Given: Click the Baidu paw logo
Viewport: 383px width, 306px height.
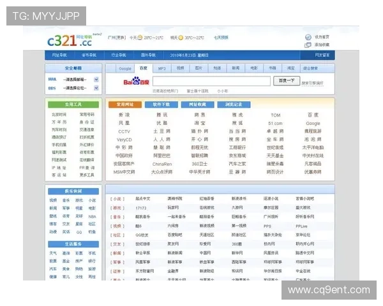Looking at the screenshot, I should pos(137,81).
